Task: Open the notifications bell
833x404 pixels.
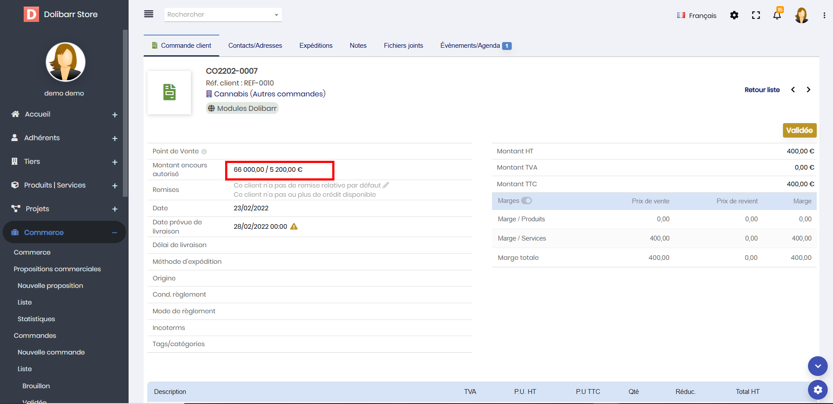Action: point(777,15)
